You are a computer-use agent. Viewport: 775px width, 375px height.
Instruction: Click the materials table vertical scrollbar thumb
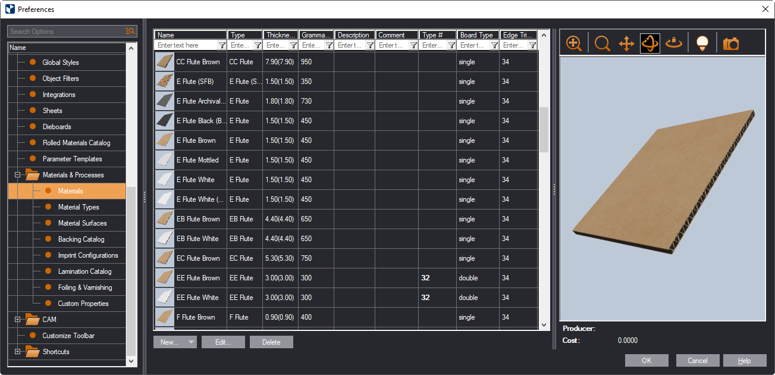544,129
